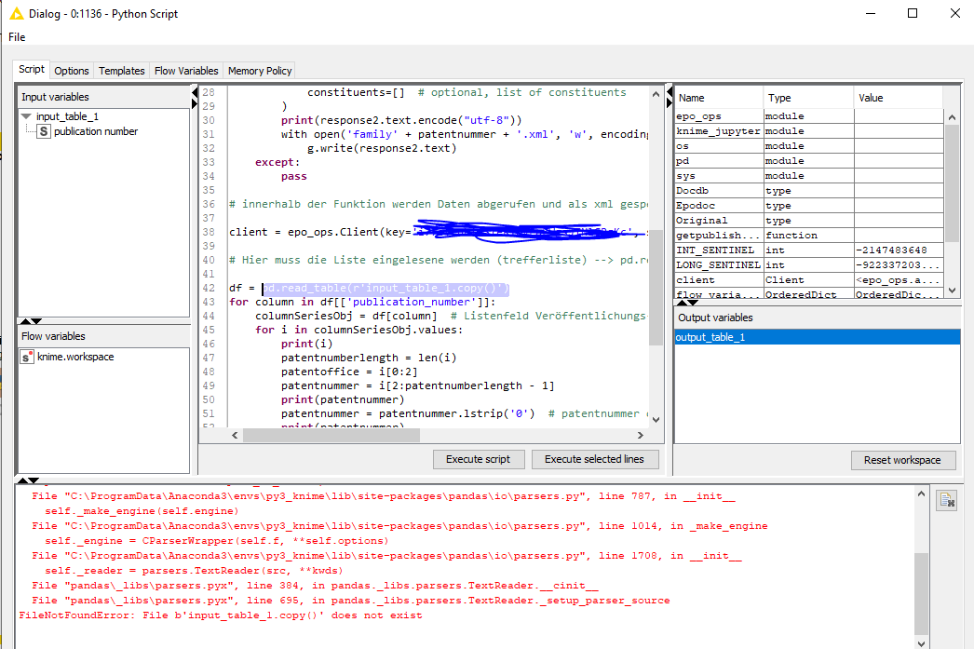Screen dimensions: 974x649
Task: Select the epo_ops row in the workspace table
Action: 809,116
